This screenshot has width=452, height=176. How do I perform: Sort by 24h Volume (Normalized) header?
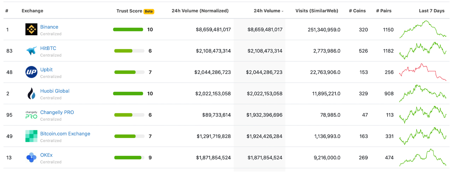pos(200,11)
